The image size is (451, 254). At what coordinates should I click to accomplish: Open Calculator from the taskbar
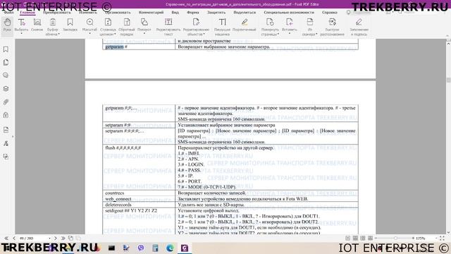point(155,248)
